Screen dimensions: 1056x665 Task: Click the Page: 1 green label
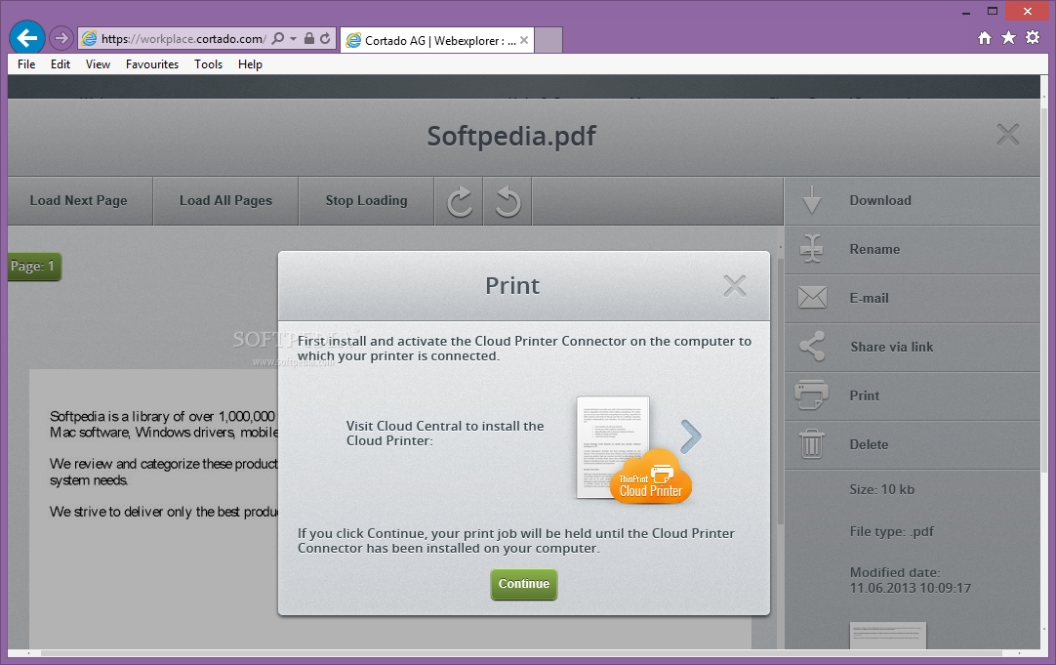[x=33, y=267]
